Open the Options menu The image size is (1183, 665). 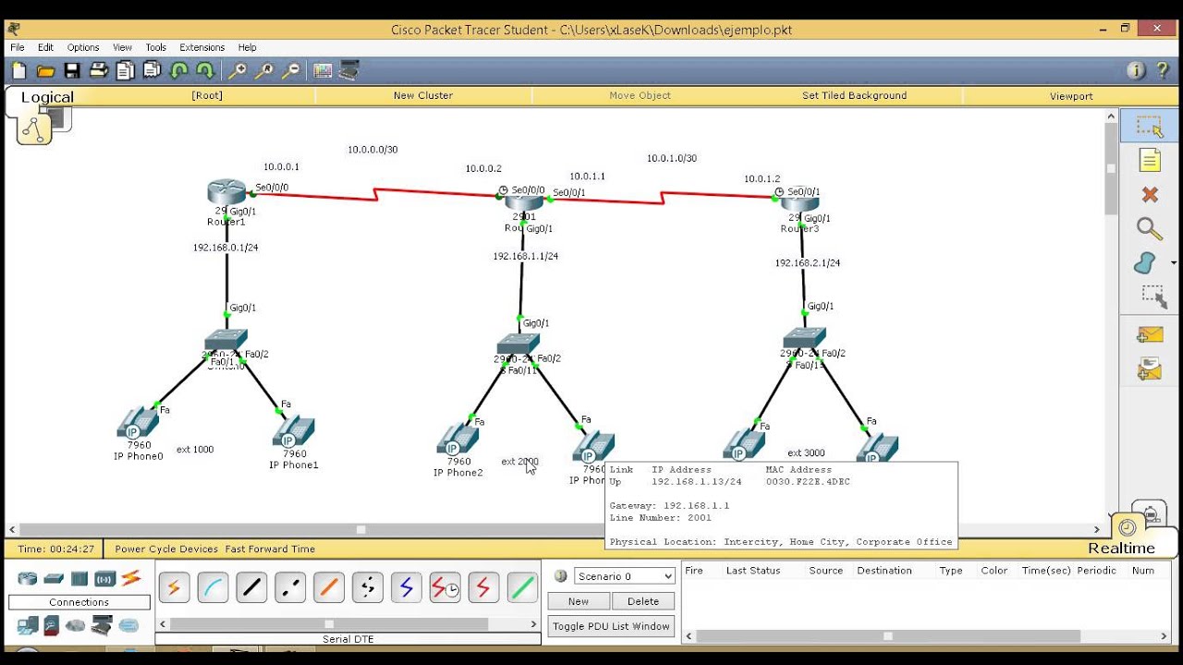[x=83, y=47]
